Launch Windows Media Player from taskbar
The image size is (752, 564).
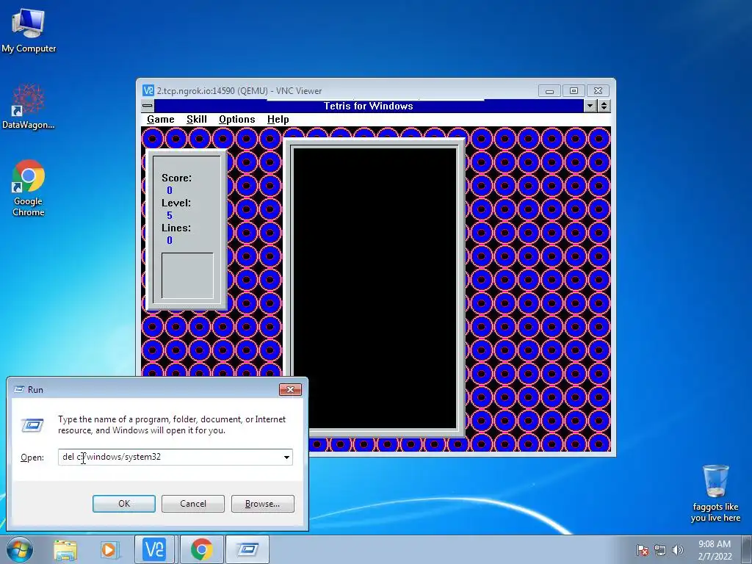pos(109,549)
